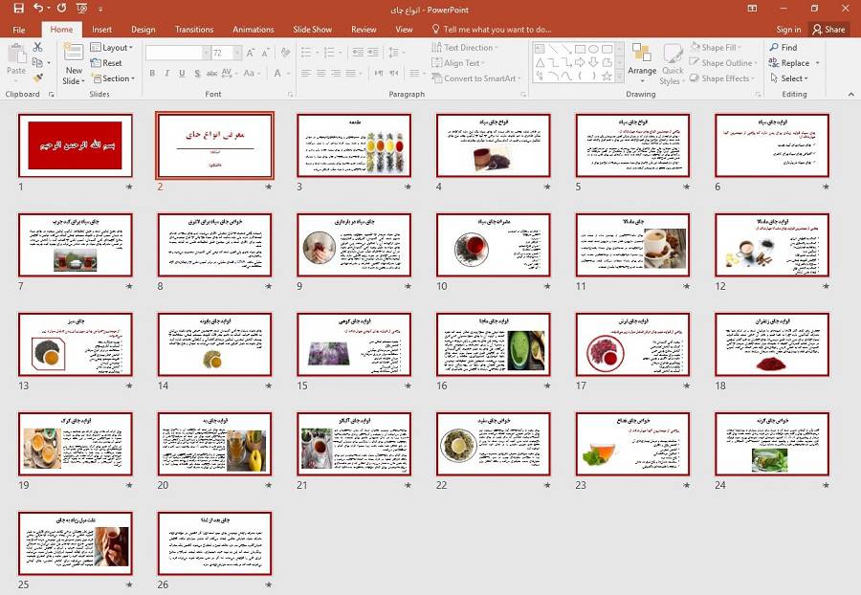
Task: Expand the Select dropdown in Editing
Action: pos(792,78)
